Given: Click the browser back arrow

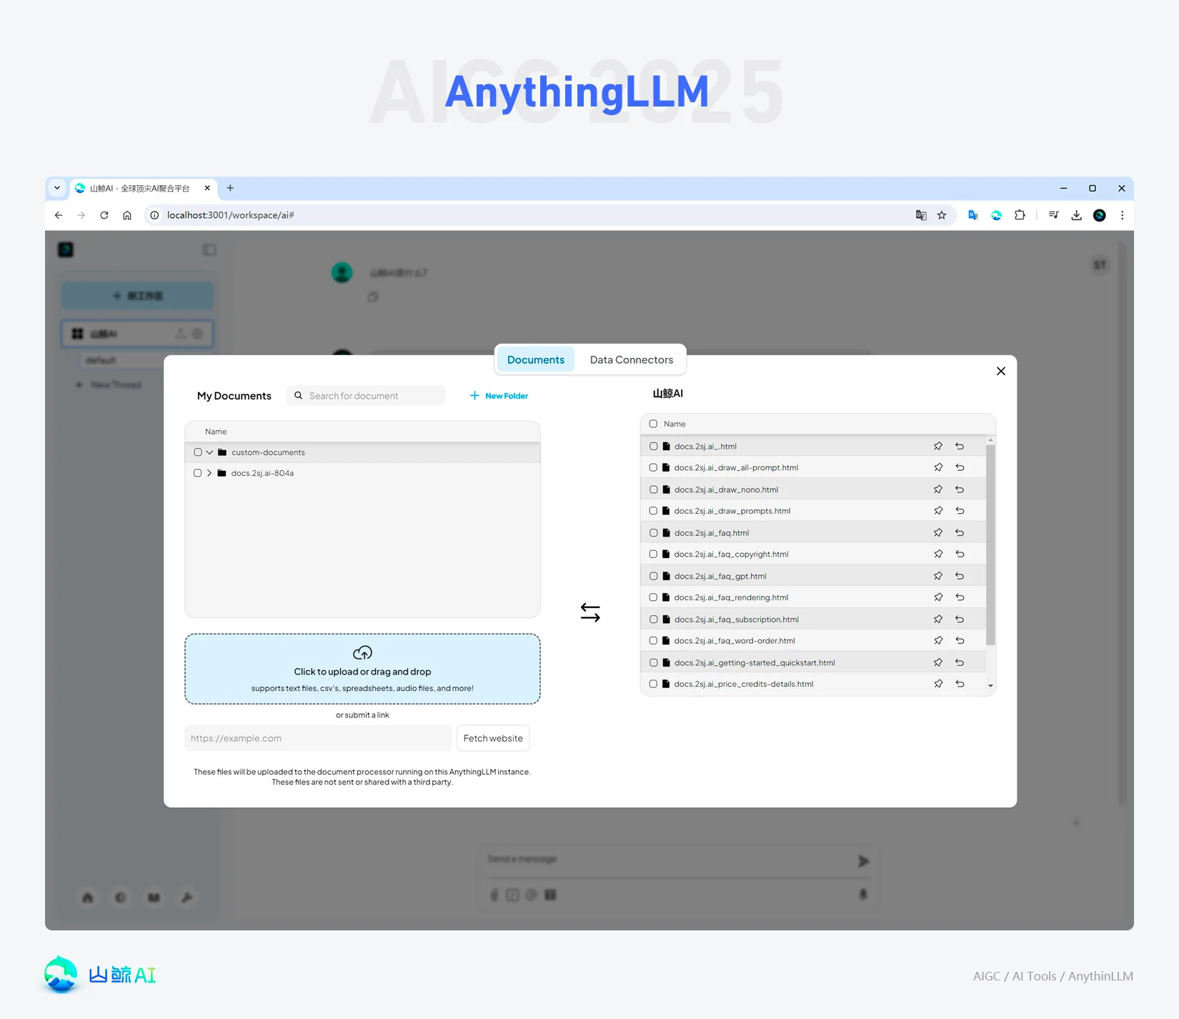Looking at the screenshot, I should point(59,215).
